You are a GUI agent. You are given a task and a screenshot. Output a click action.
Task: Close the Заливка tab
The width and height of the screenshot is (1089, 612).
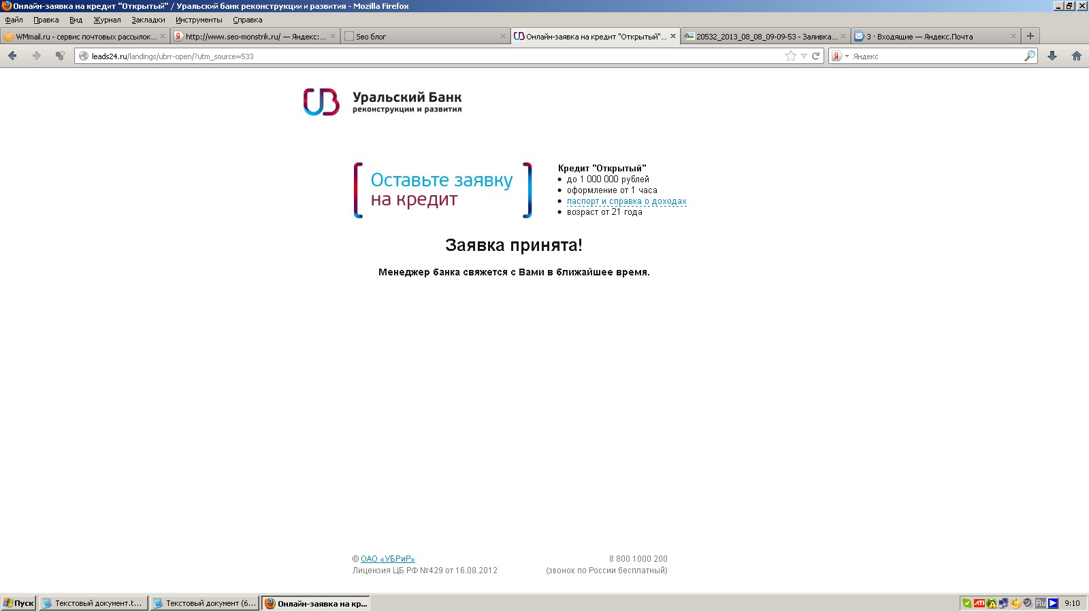843,36
